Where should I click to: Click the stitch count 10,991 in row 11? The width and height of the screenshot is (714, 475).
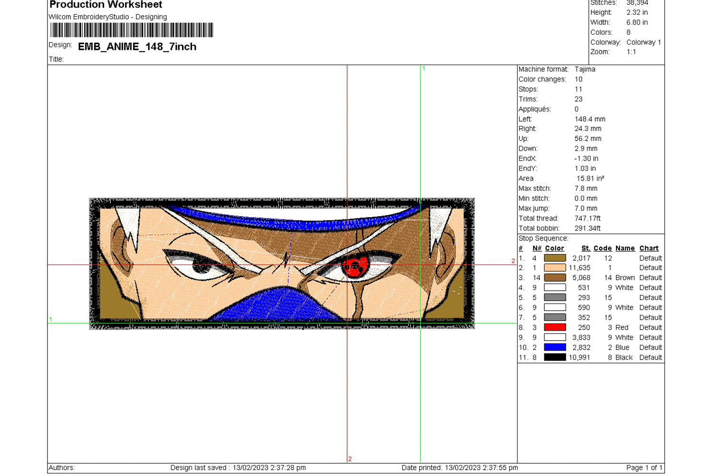579,358
